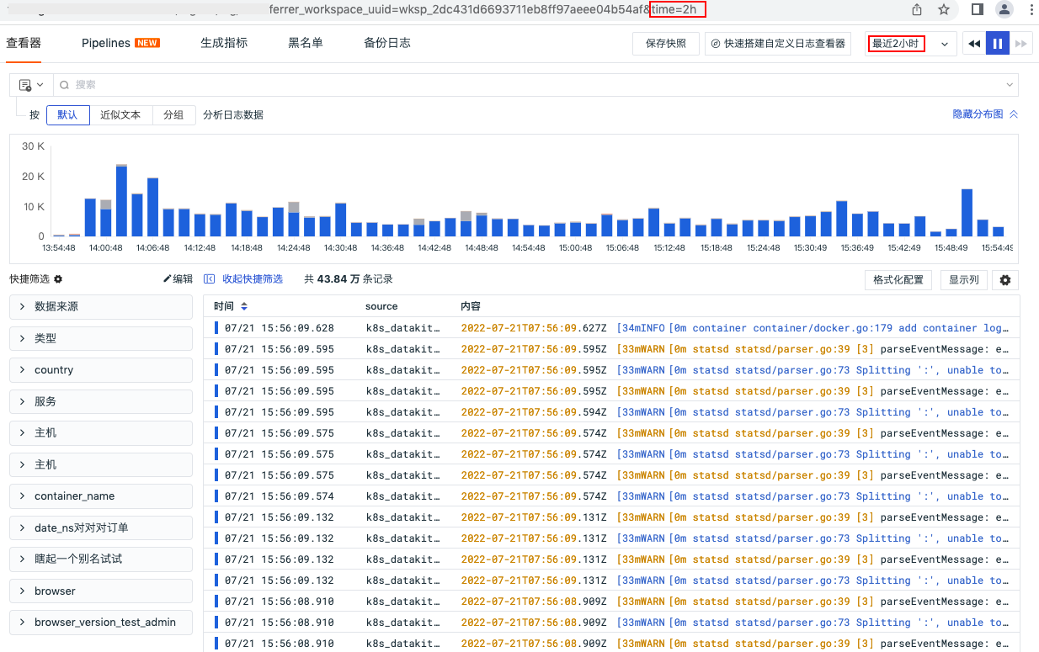Expand the 类型 quick filter
1039x652 pixels.
coord(101,338)
